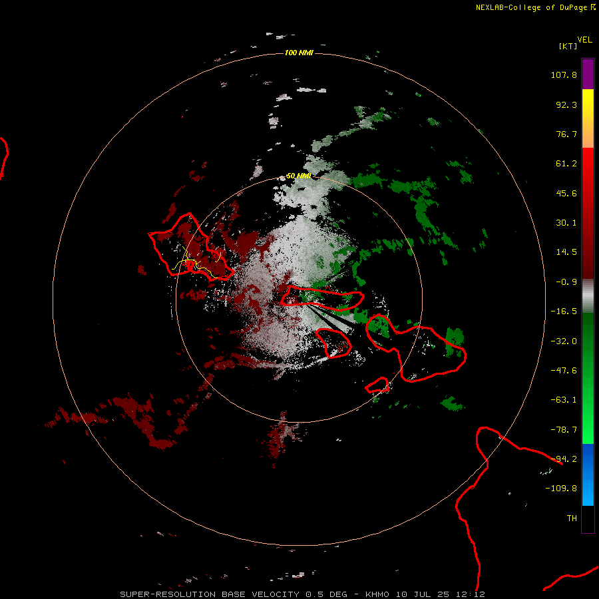Image resolution: width=599 pixels, height=599 pixels.
Task: Click the super-resolution base velocity caption
Action: click(x=303, y=594)
